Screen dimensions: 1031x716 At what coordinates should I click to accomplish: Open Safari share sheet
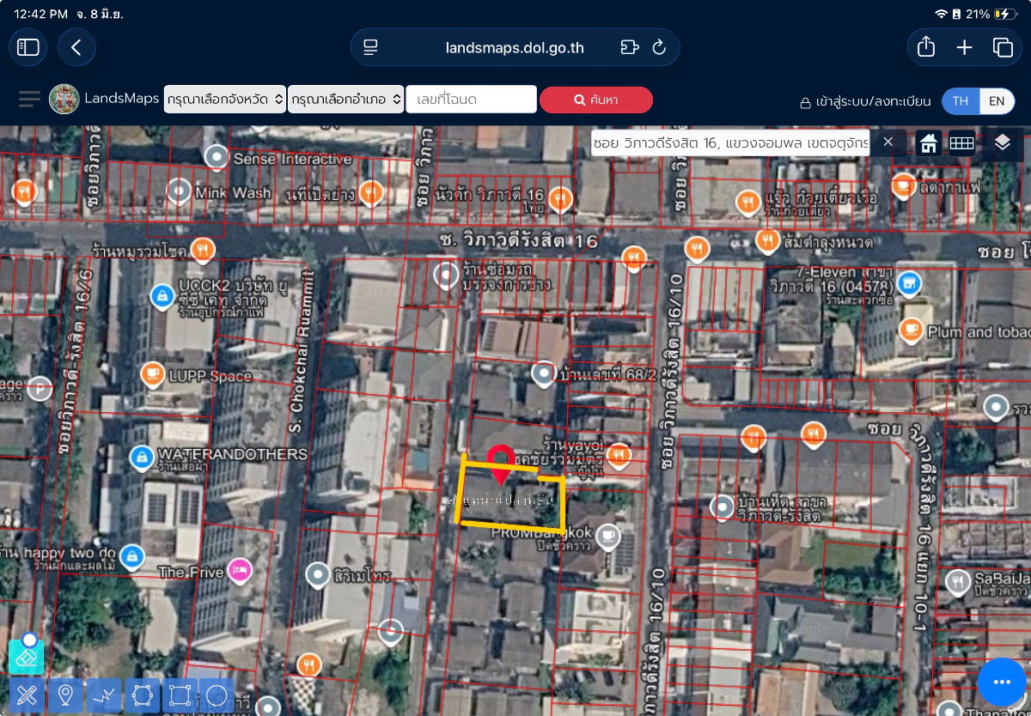tap(925, 47)
